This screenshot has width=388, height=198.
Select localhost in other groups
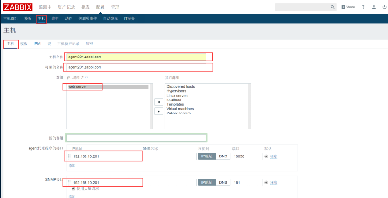tap(174, 100)
